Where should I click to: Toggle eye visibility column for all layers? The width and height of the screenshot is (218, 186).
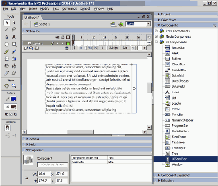click(x=57, y=37)
